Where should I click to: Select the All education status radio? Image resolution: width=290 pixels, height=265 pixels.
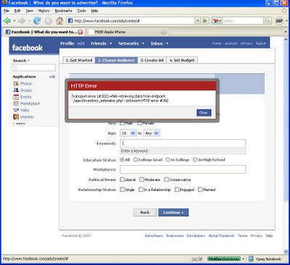coord(122,160)
